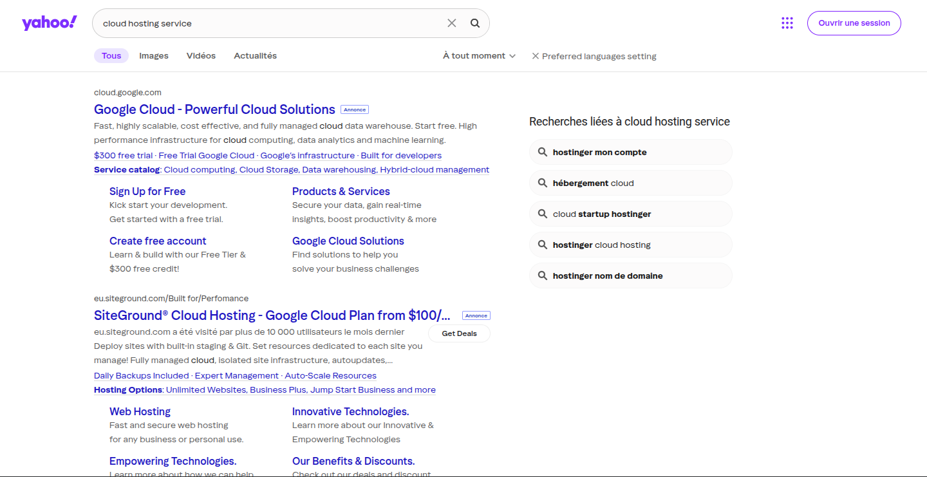Open Our Benefits & Discounts sitelink
The height and width of the screenshot is (477, 927).
[x=353, y=461]
